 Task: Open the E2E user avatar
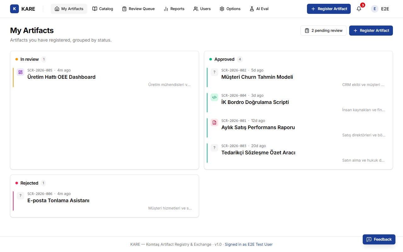click(x=375, y=9)
